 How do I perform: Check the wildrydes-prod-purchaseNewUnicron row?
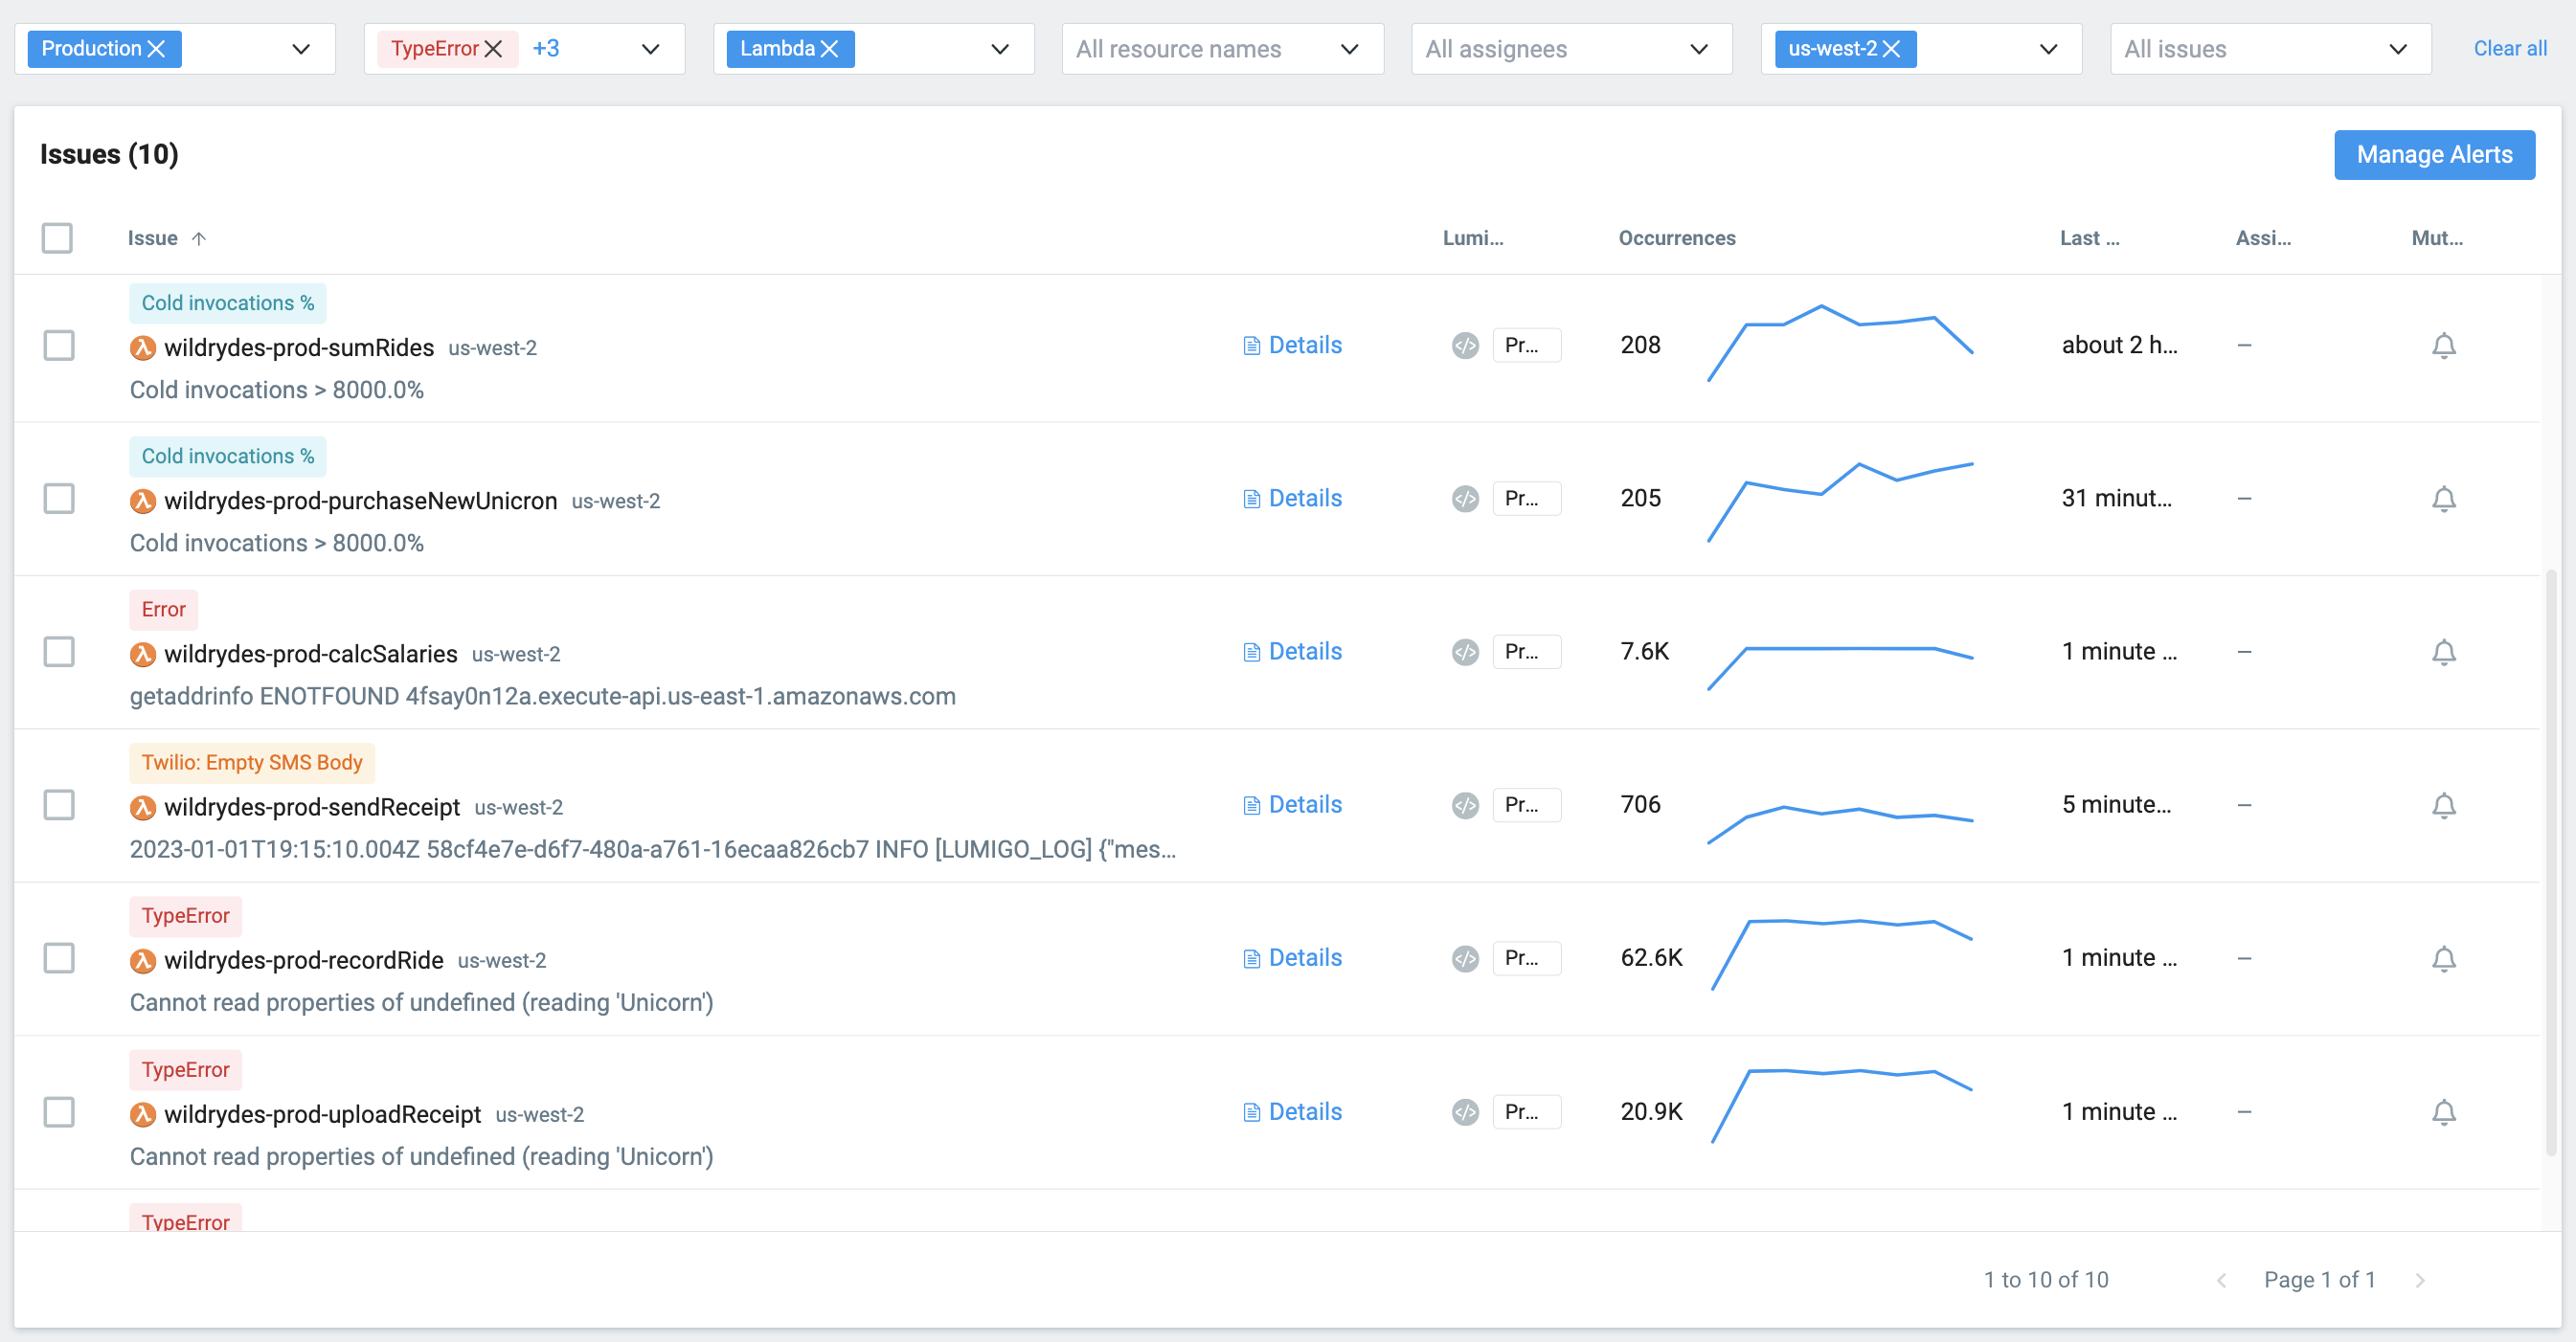[x=59, y=499]
